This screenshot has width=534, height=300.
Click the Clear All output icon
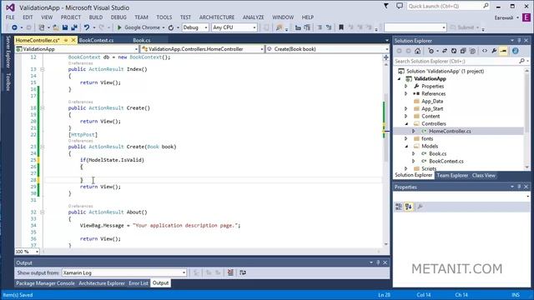(230, 272)
